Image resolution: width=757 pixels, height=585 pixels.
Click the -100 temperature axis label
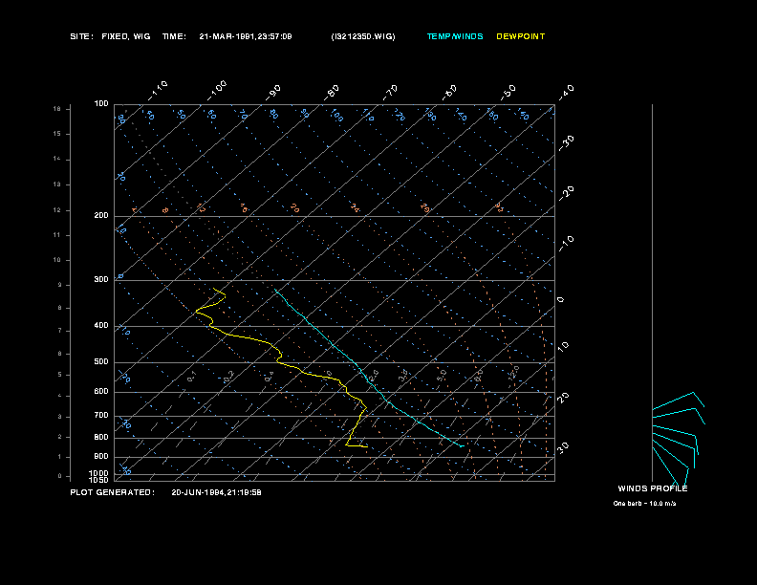pos(217,91)
